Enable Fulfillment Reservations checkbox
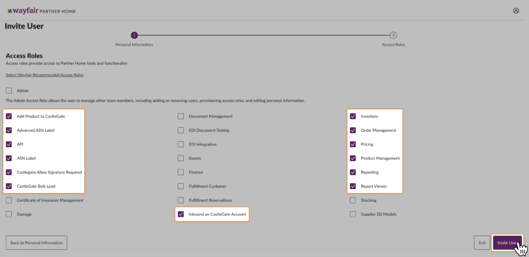 point(181,200)
